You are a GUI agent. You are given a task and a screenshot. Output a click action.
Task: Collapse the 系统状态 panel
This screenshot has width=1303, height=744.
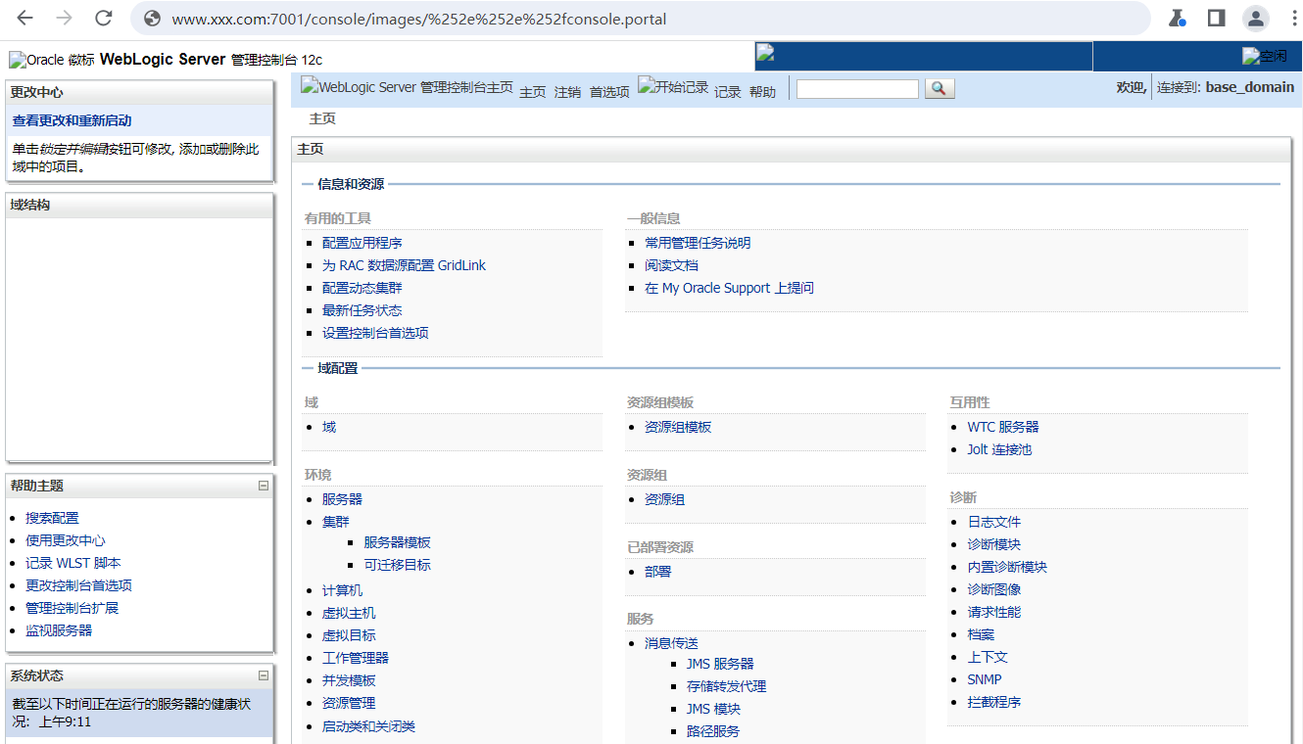263,675
